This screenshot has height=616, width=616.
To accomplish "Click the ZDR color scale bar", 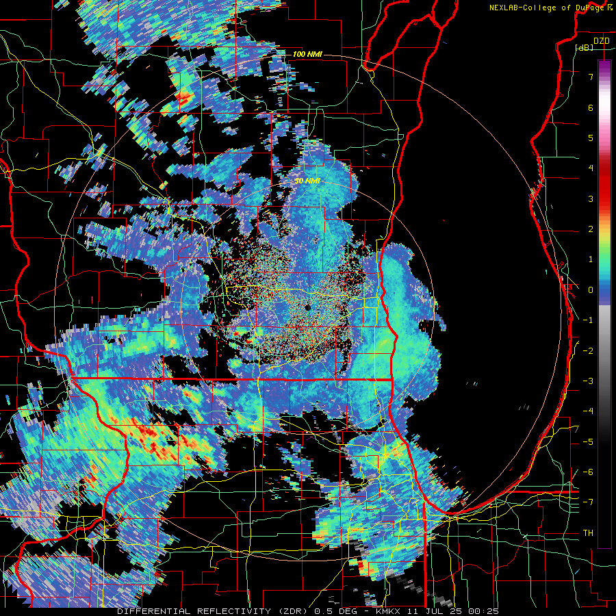I will click(x=604, y=304).
